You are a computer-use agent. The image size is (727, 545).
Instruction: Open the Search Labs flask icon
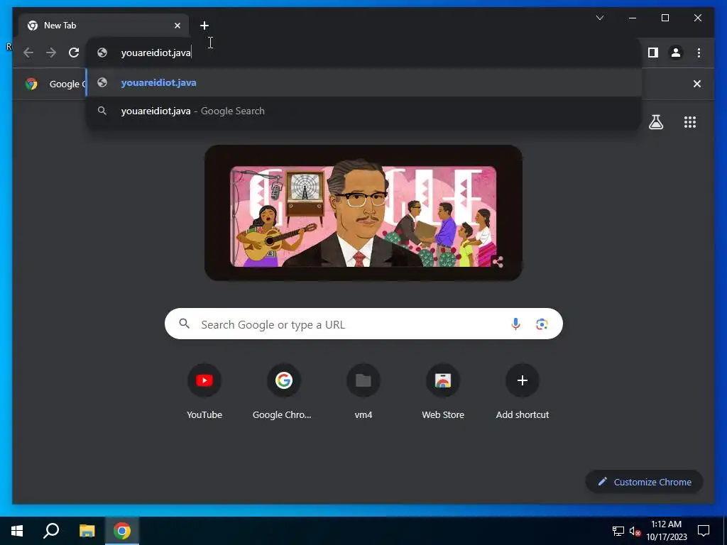tap(655, 122)
